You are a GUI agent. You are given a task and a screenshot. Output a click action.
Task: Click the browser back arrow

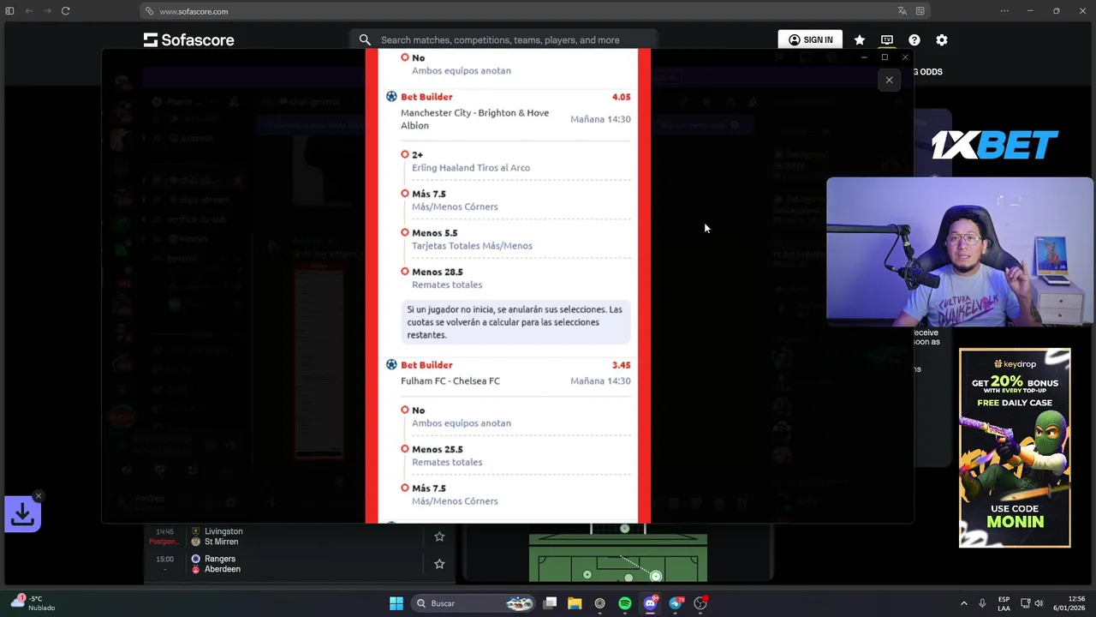tap(28, 11)
